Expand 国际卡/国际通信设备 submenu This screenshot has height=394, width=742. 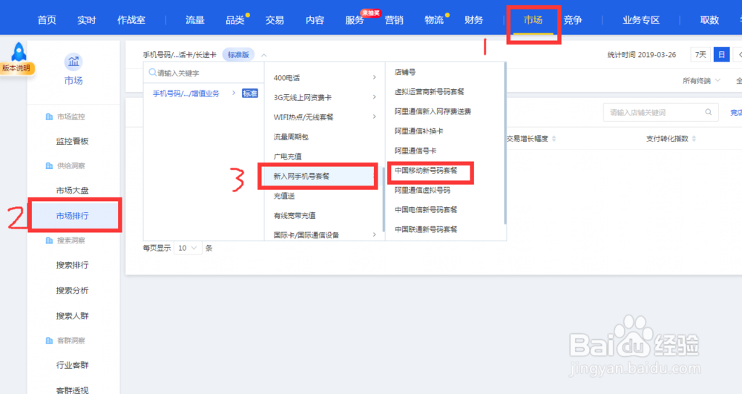[x=374, y=234]
